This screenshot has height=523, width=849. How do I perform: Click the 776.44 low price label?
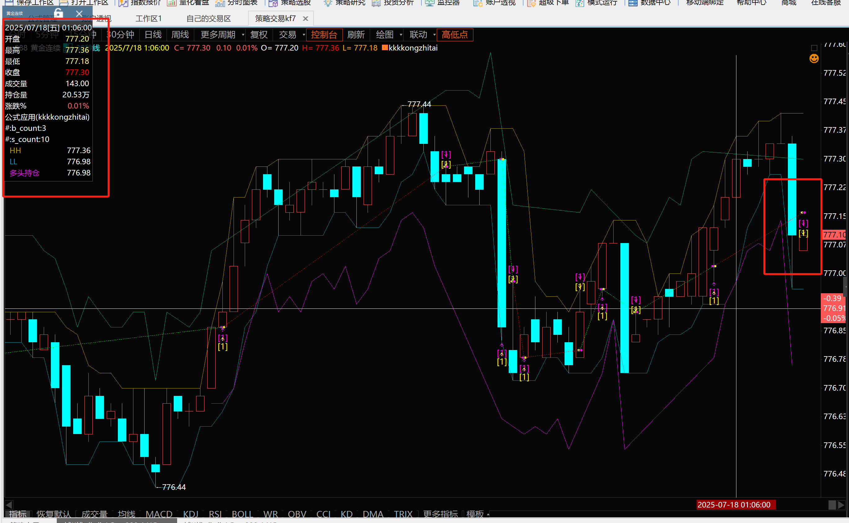pos(174,487)
